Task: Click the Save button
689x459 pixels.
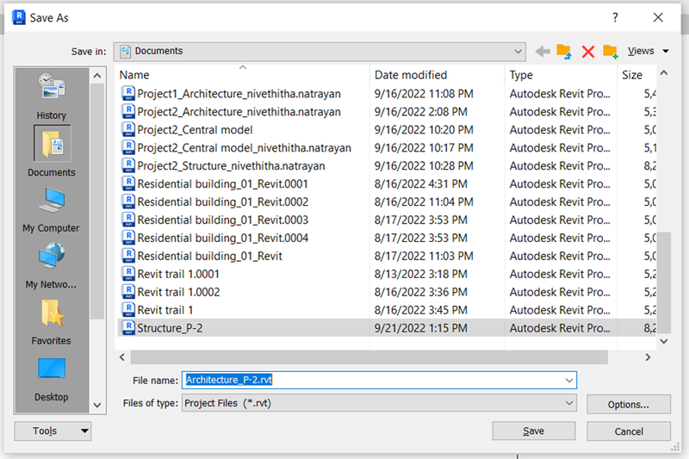Action: tap(533, 431)
